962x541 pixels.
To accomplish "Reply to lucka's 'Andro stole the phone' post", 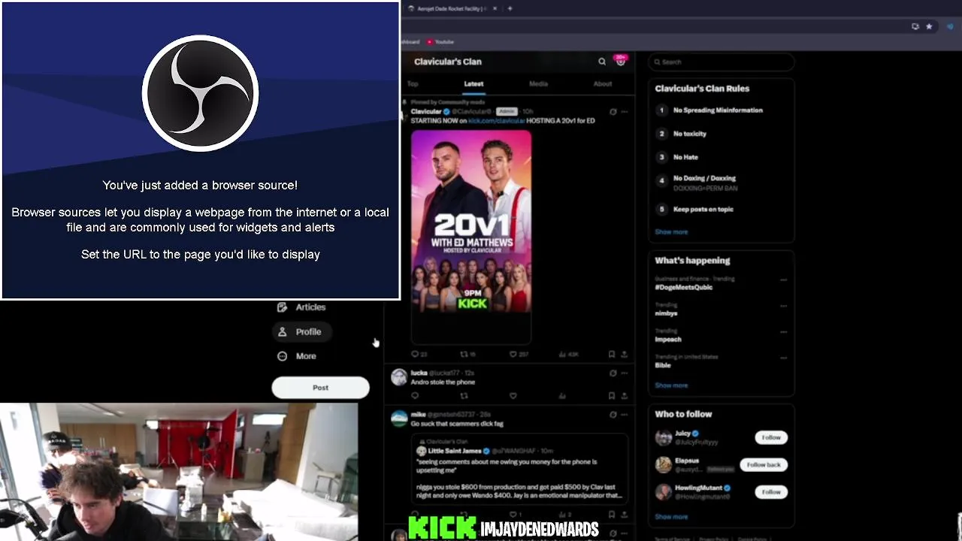I will tap(415, 395).
